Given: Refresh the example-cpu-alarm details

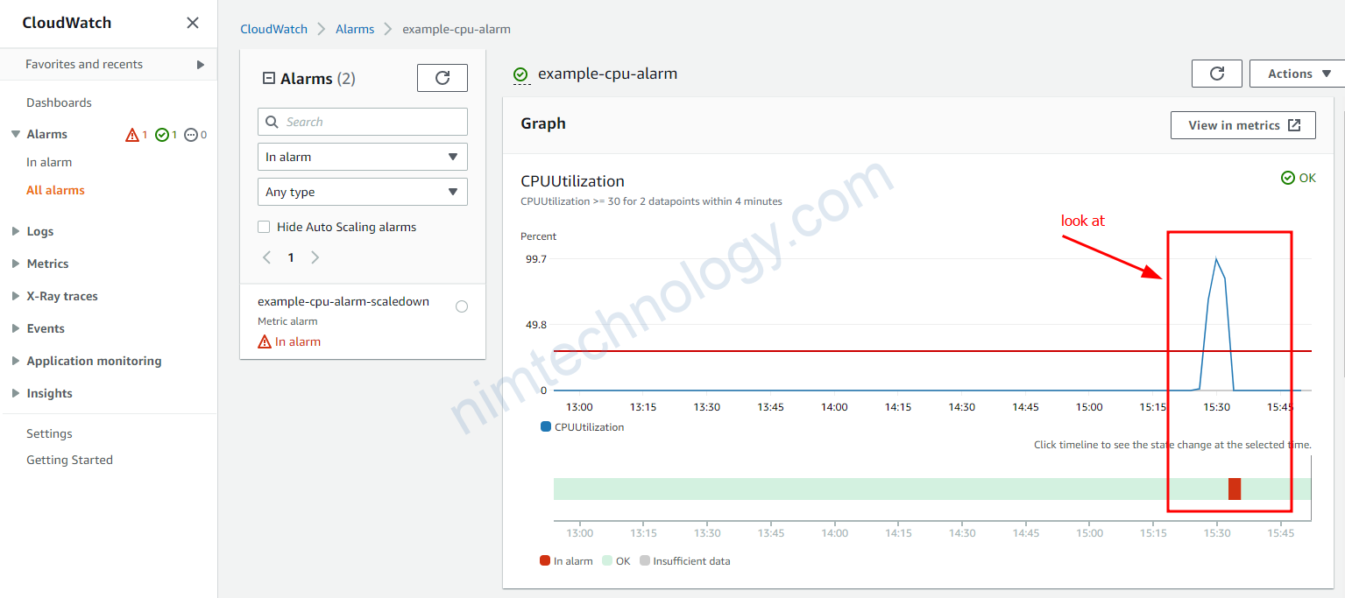Looking at the screenshot, I should point(1217,74).
